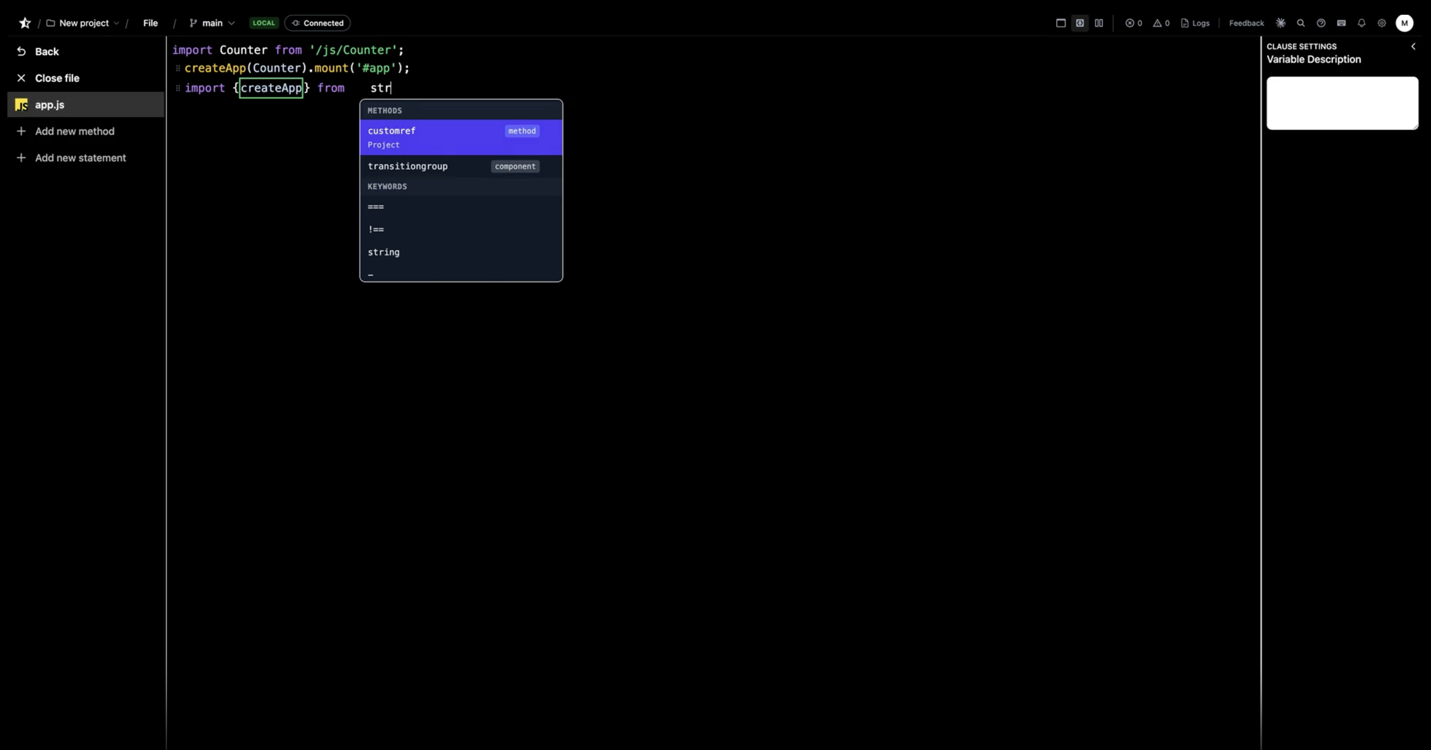Click the LOCAL environment badge
This screenshot has height=750, width=1431.
coord(264,23)
